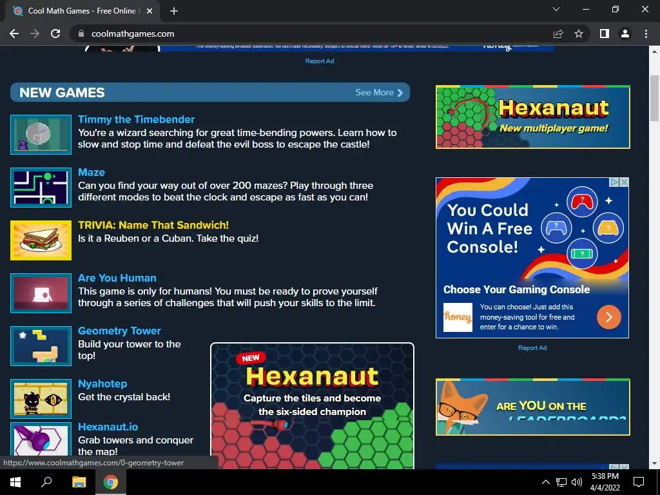Viewport: 660px width, 495px height.
Task: Click the Hexanaut.io game thumbnail
Action: pos(41,438)
